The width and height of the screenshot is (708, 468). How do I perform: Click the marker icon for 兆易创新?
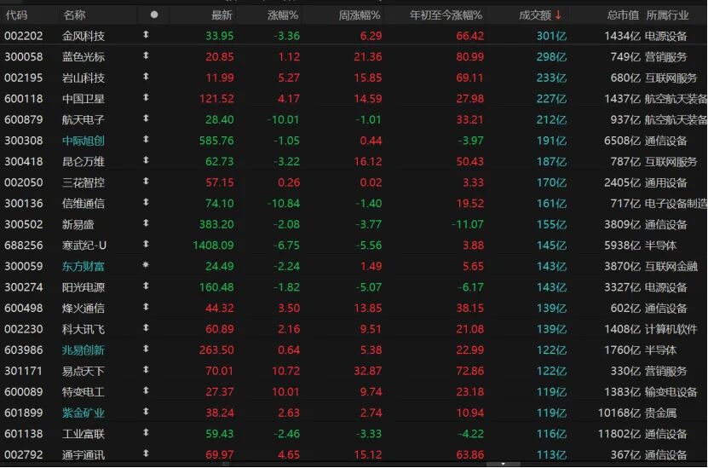point(146,349)
